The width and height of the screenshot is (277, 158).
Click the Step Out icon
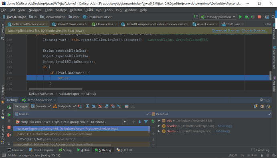point(106,106)
